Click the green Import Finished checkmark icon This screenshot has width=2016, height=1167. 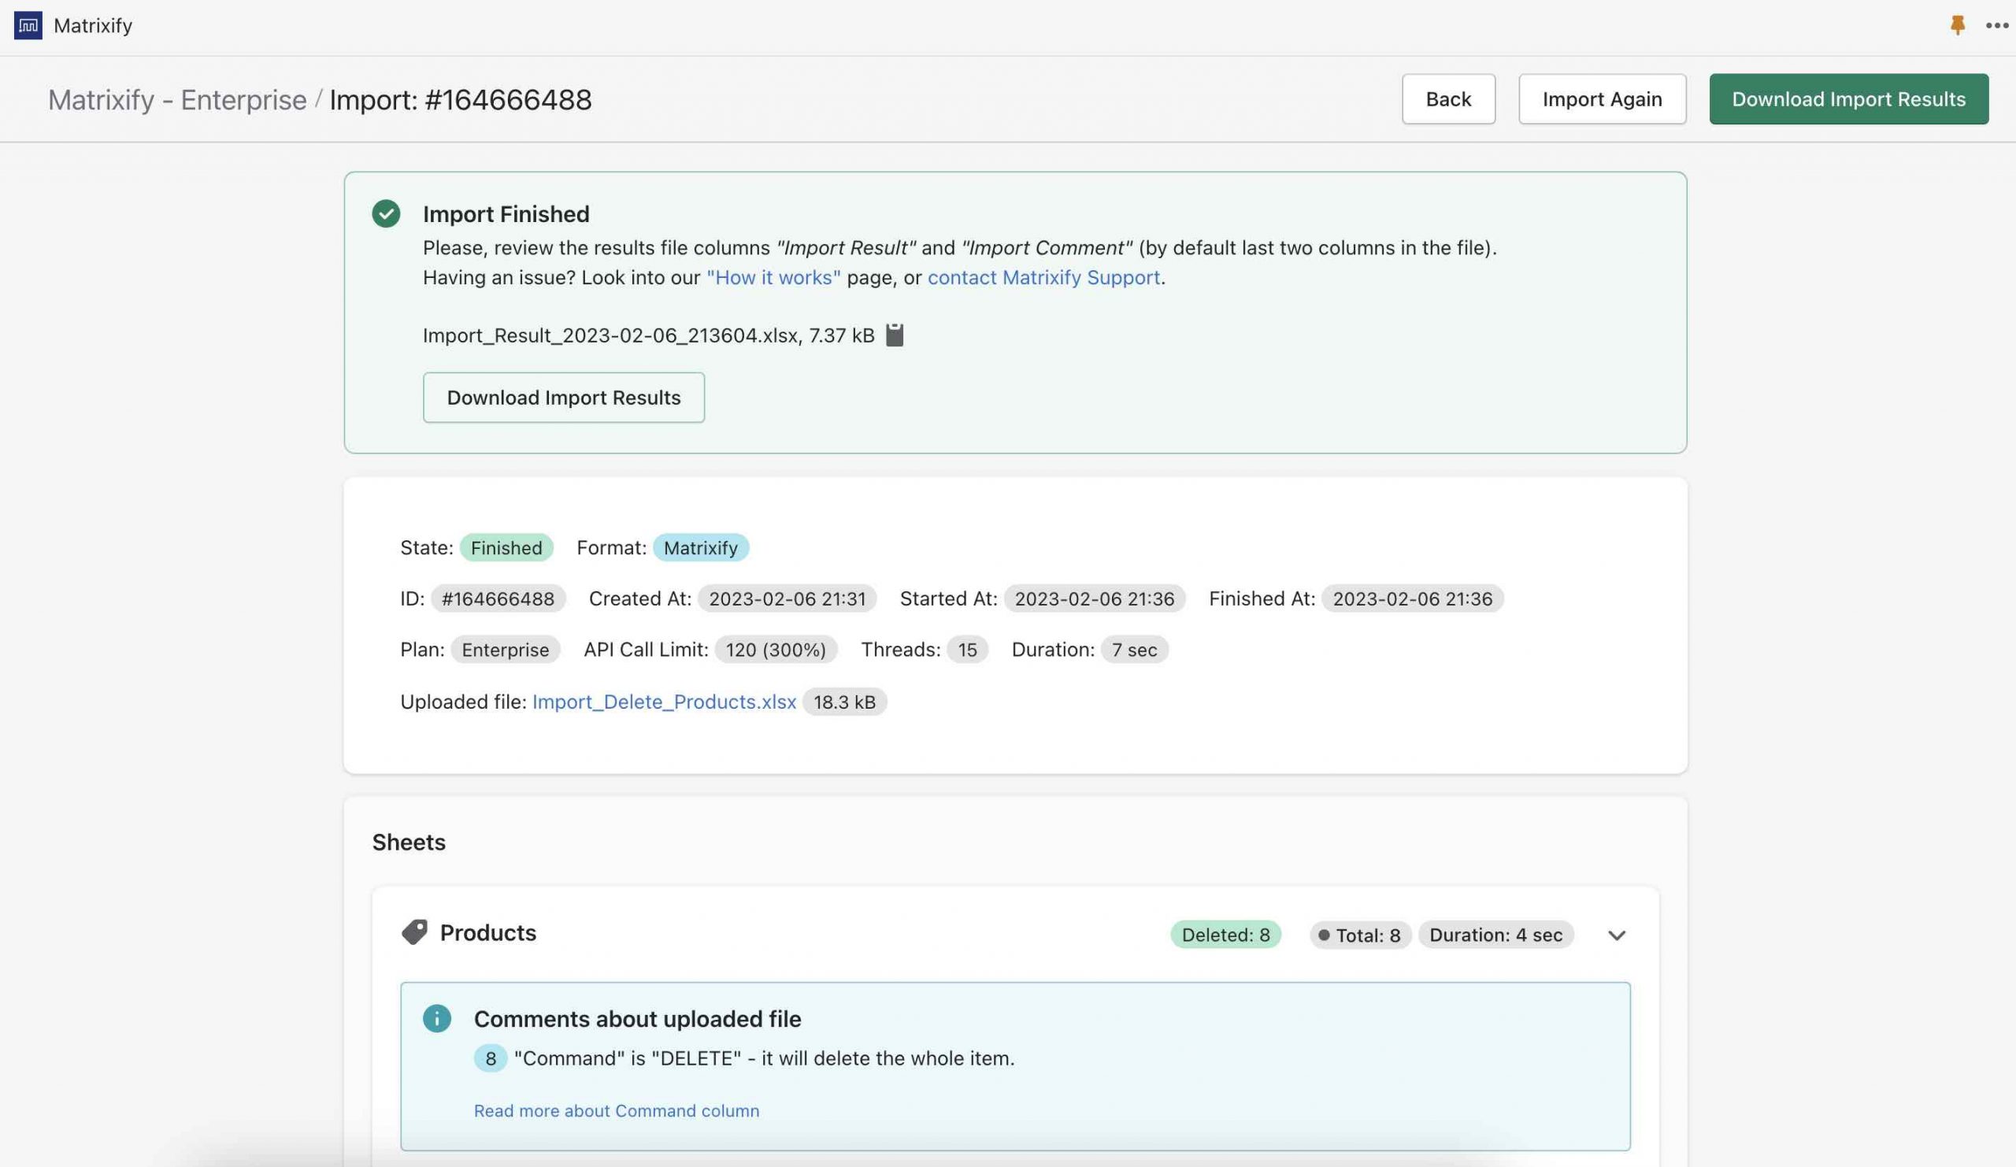[386, 213]
